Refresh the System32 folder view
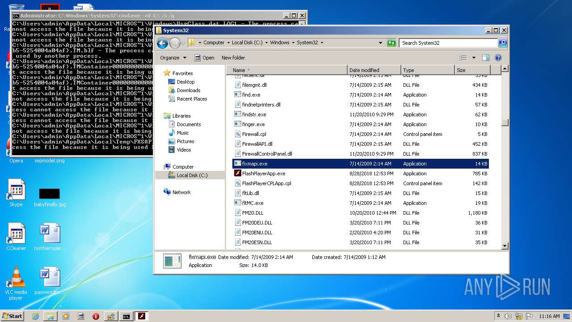 (392, 43)
